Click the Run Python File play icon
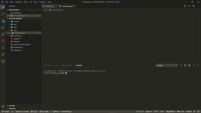The image size is (201, 113). pos(189,6)
